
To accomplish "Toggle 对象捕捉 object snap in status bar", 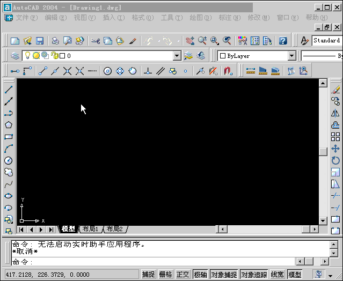I will coord(224,274).
